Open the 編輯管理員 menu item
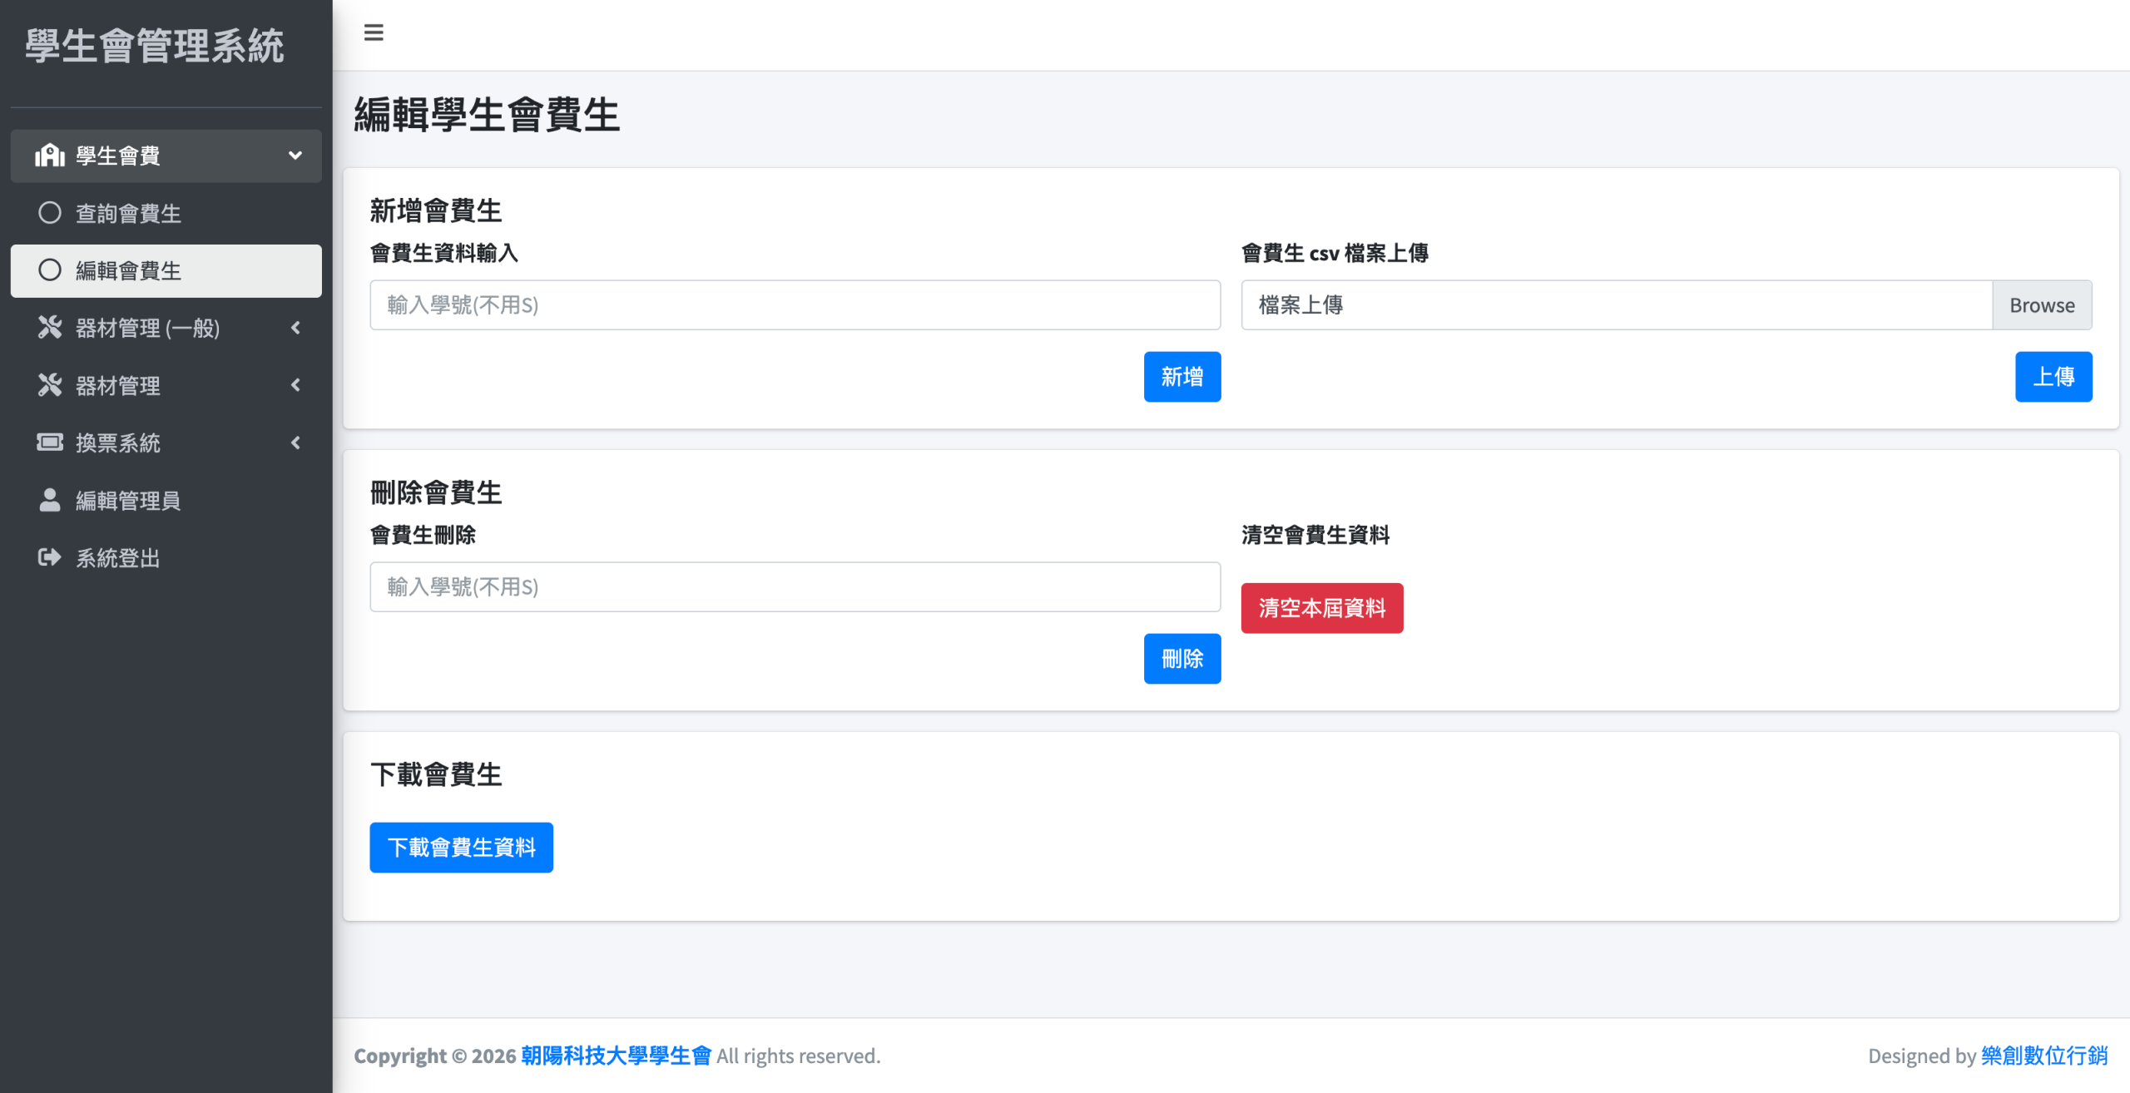Screen dimensions: 2130x1093 coord(128,501)
